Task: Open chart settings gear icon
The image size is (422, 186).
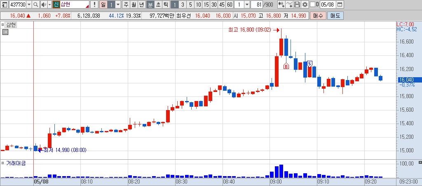Action: 305,5
